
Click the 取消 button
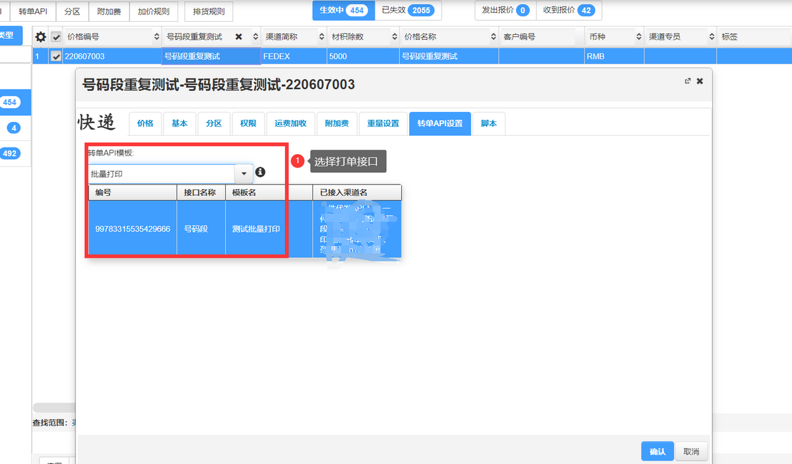(691, 451)
